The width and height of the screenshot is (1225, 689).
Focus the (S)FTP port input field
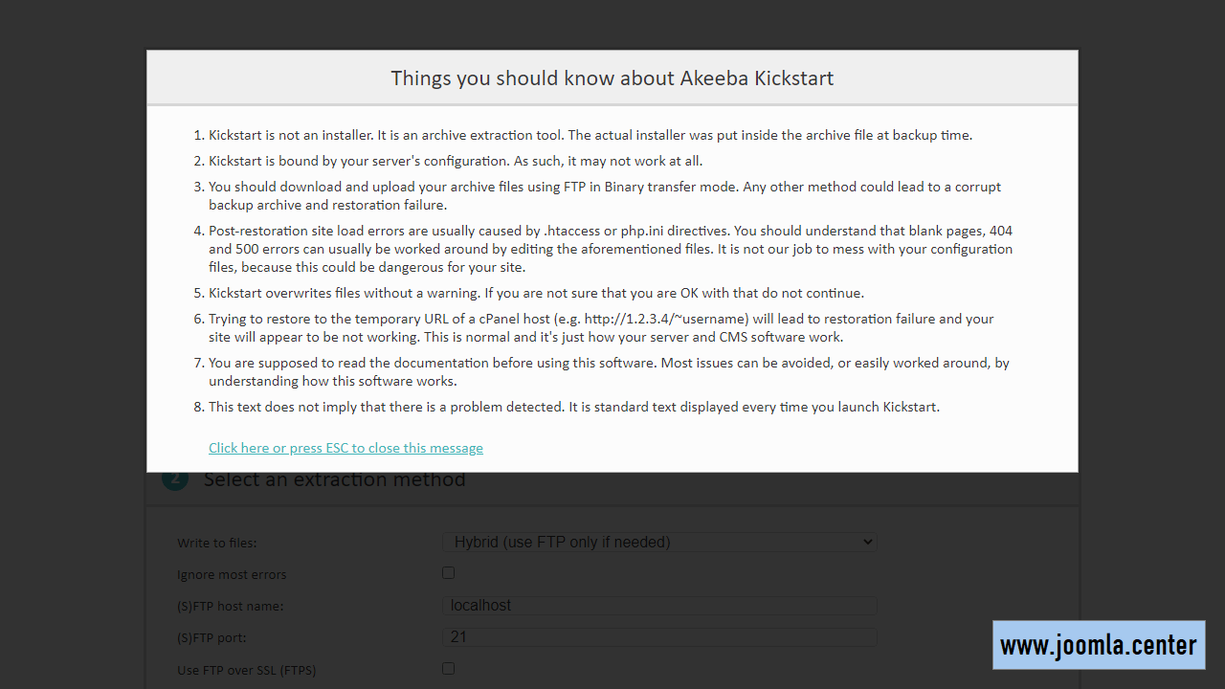click(x=659, y=636)
